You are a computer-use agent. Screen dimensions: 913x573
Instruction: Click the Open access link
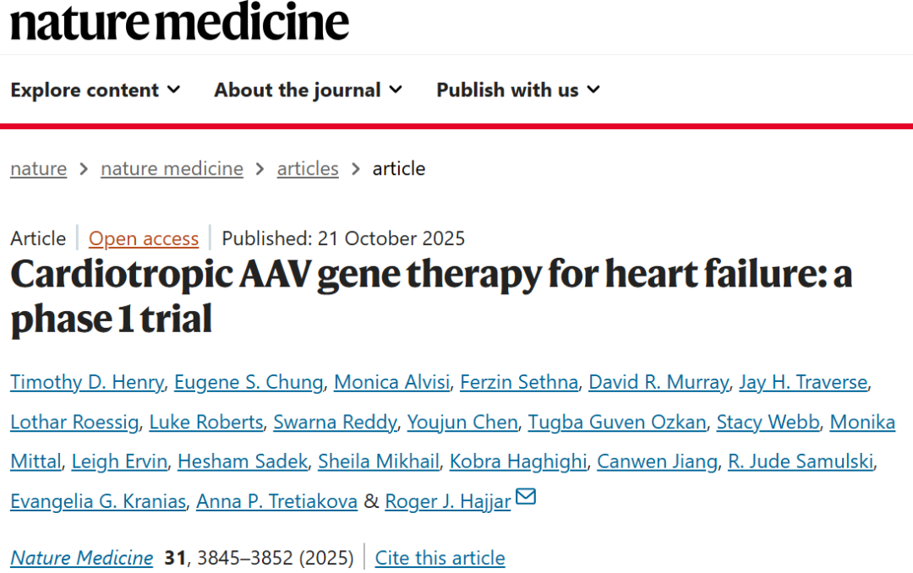click(144, 239)
